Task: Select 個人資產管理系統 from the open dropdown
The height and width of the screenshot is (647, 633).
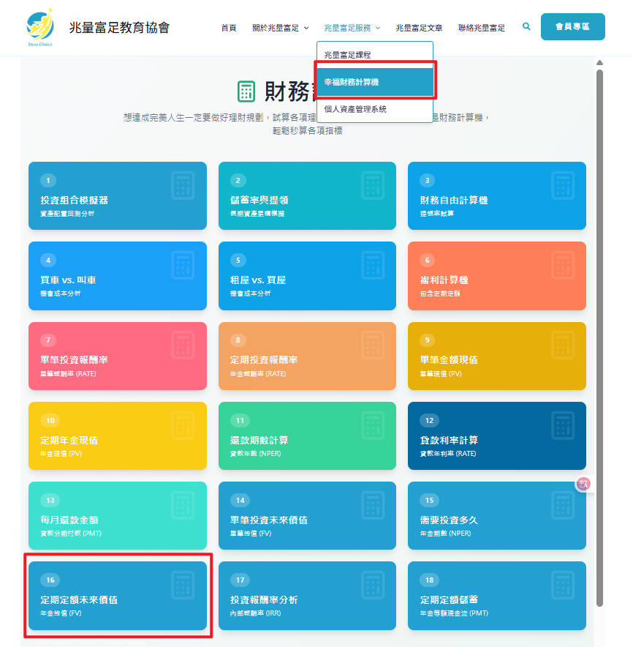Action: (x=355, y=108)
